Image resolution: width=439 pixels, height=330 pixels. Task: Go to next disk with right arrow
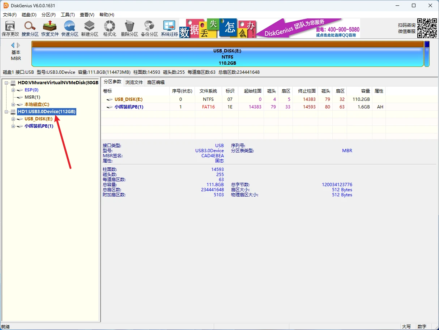point(18,45)
